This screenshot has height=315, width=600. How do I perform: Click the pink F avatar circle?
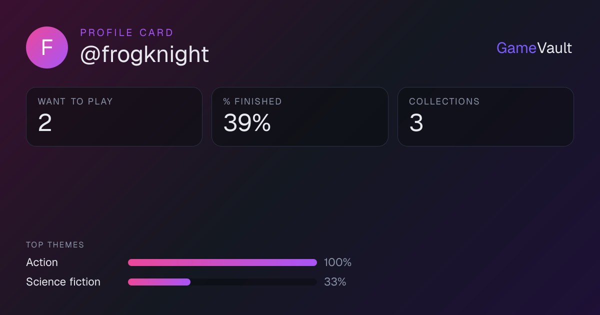click(x=47, y=47)
